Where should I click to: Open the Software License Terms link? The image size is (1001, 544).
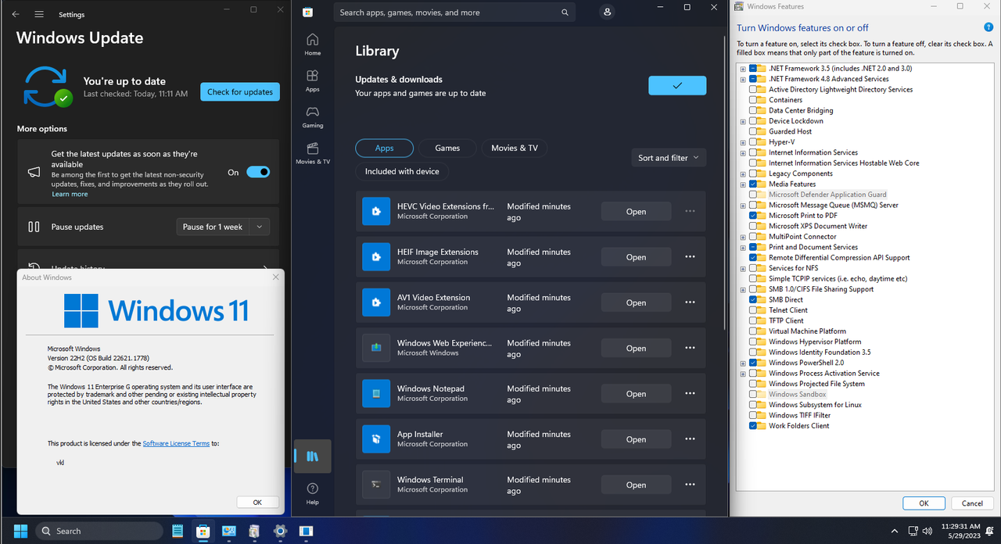click(176, 443)
